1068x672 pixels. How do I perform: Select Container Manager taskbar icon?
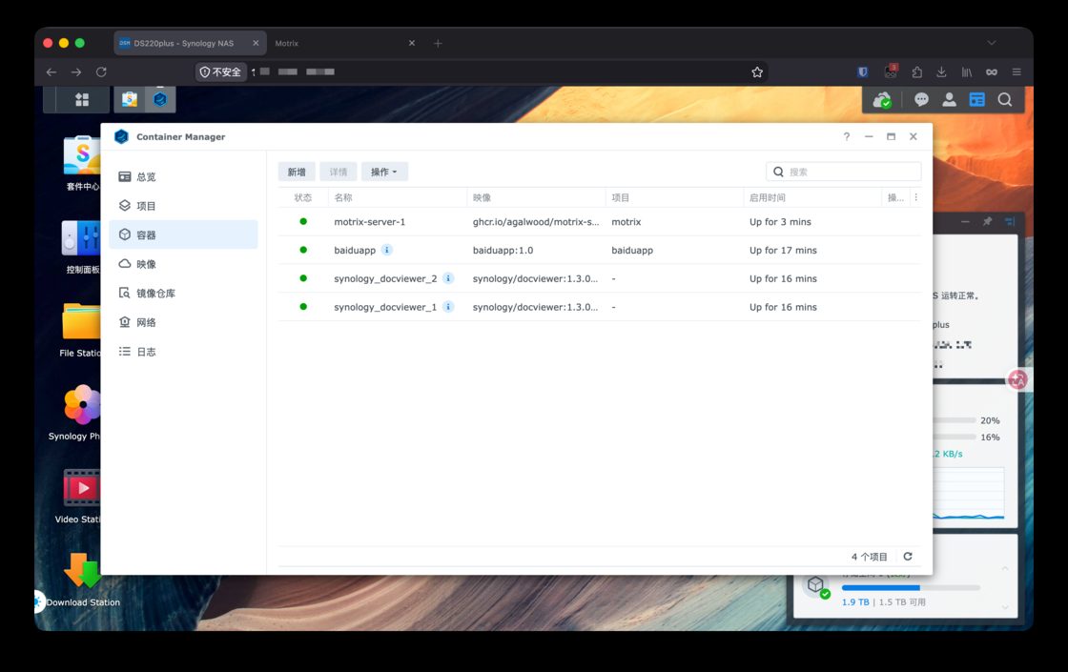160,99
